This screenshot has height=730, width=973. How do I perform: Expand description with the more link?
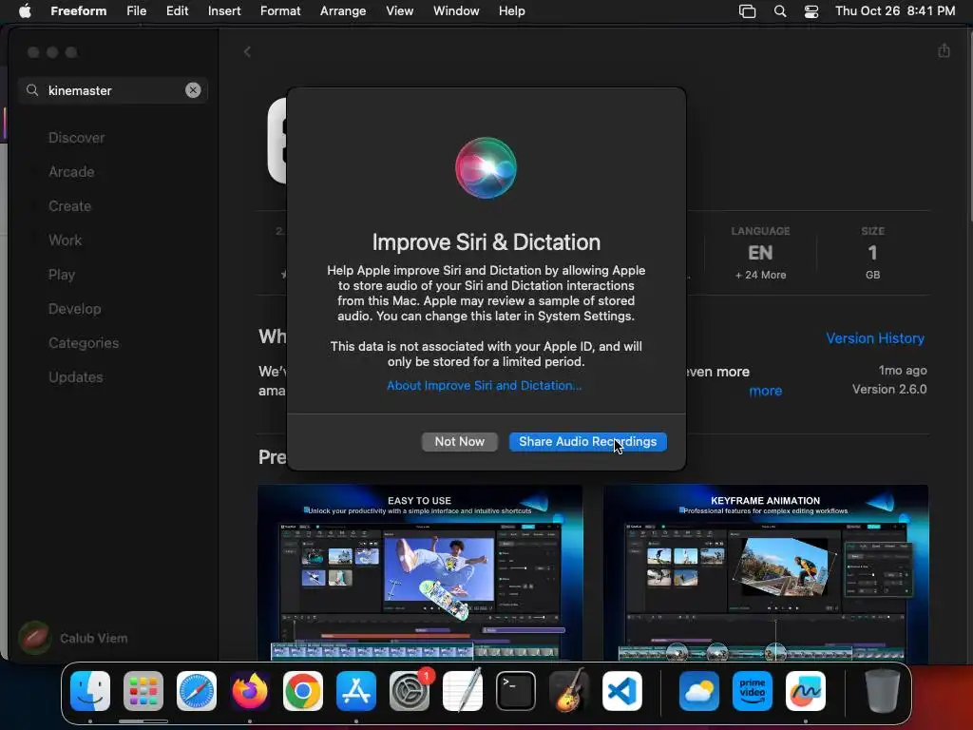[765, 391]
